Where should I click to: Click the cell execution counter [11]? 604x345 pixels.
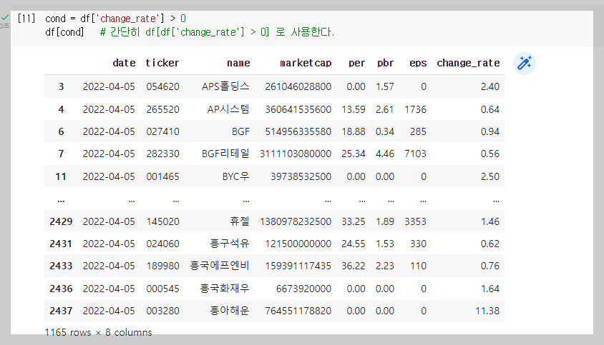[26, 18]
